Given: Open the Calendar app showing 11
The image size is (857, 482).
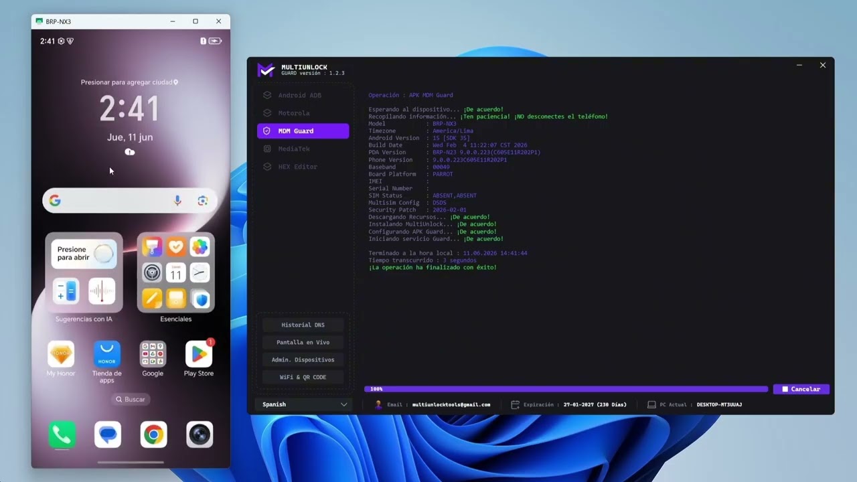Looking at the screenshot, I should tap(175, 272).
